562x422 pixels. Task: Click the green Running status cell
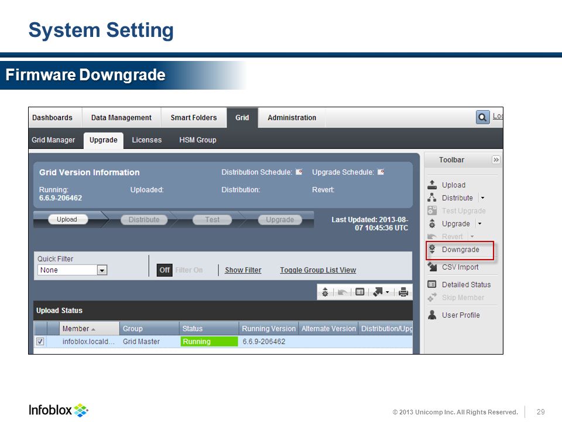[x=210, y=341]
